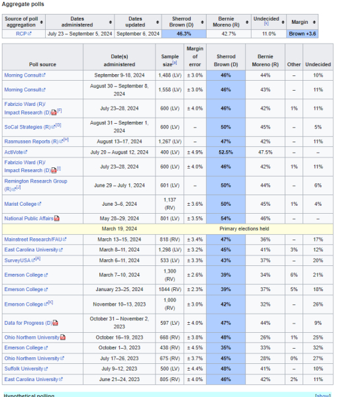Open National Public Affairs PDF icon
339x397 pixels.
coord(57,218)
